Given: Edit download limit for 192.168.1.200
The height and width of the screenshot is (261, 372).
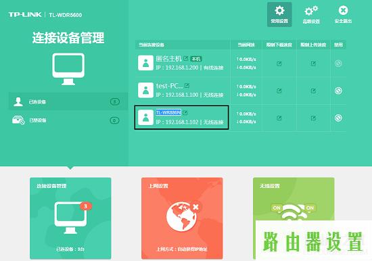Looking at the screenshot, I should tap(279, 64).
